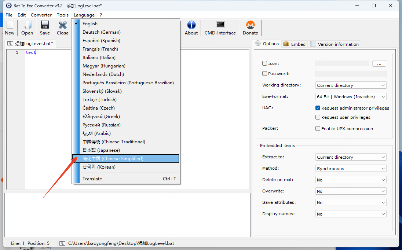Click the Donate Monero icon

(x=251, y=28)
